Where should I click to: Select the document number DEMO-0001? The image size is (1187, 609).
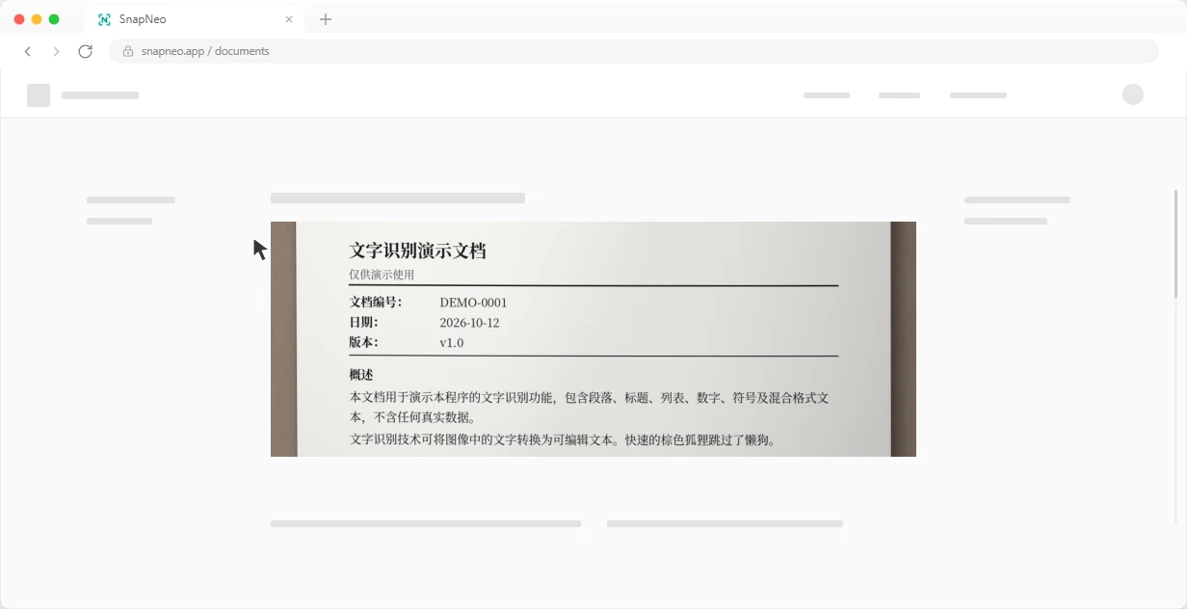[473, 303]
